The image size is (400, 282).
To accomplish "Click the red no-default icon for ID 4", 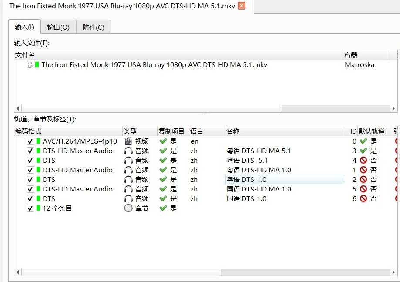I will (x=363, y=161).
